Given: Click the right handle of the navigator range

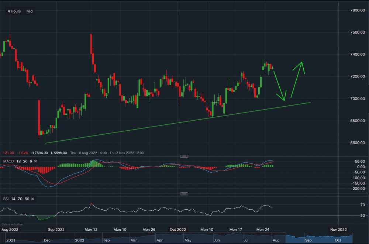Looking at the screenshot, I should [x=352, y=238].
